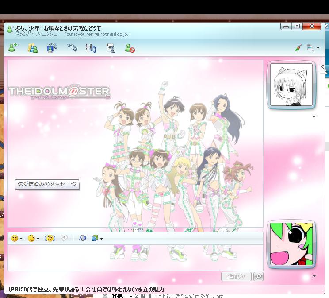Screen dimensions: 329x298
Task: Expand the emoticon picker dropdown arrow
Action: coord(21,239)
